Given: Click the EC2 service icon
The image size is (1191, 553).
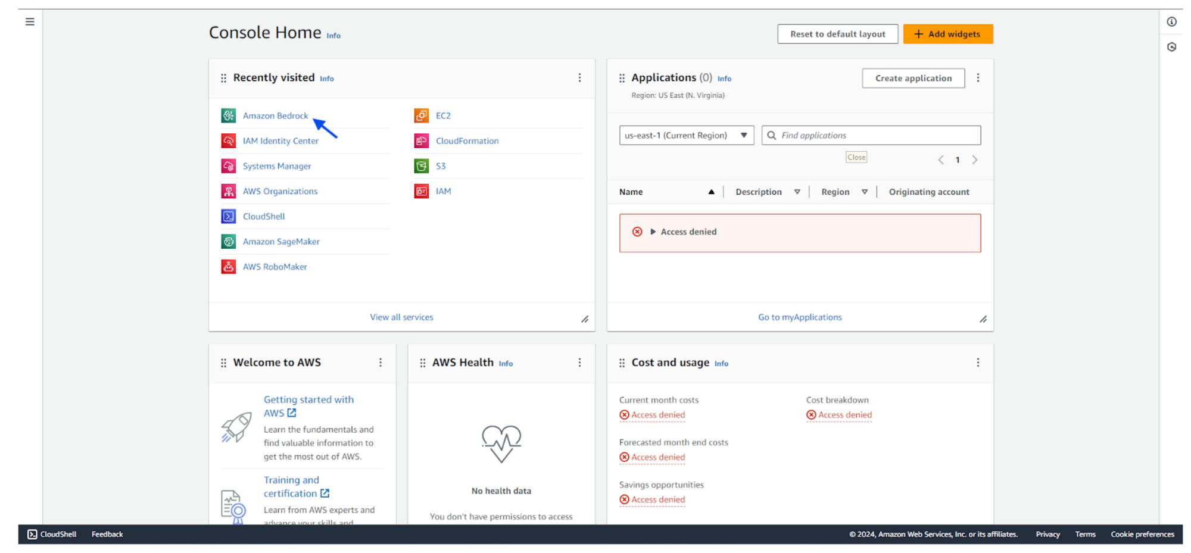Looking at the screenshot, I should [422, 115].
